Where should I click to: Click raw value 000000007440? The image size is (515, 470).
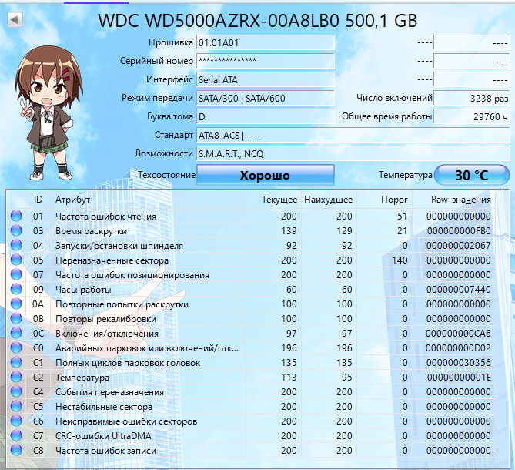(x=459, y=289)
